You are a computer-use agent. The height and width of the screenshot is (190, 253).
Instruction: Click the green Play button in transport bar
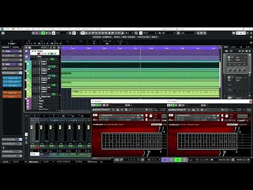[x=178, y=160]
